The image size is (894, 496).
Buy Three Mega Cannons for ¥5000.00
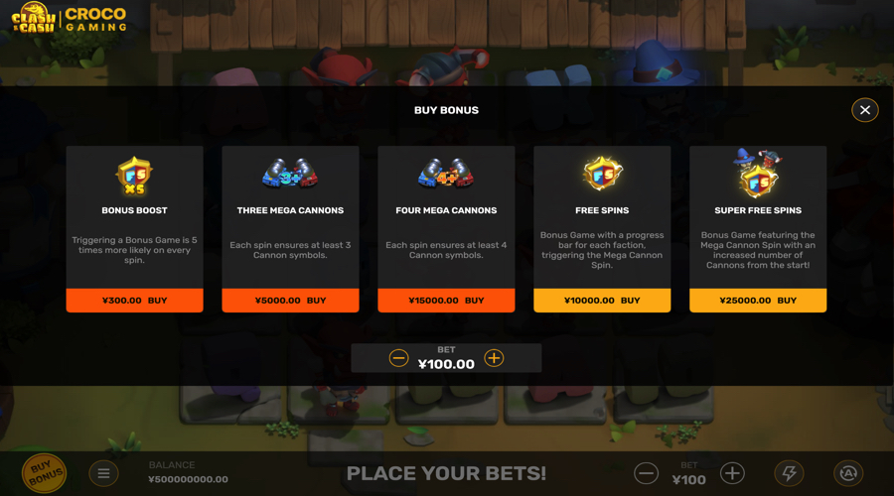click(290, 301)
